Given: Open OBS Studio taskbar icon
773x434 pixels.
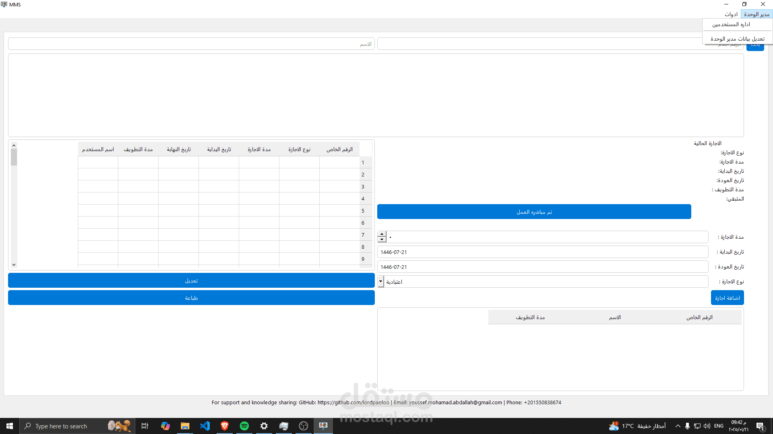Looking at the screenshot, I should tap(304, 426).
